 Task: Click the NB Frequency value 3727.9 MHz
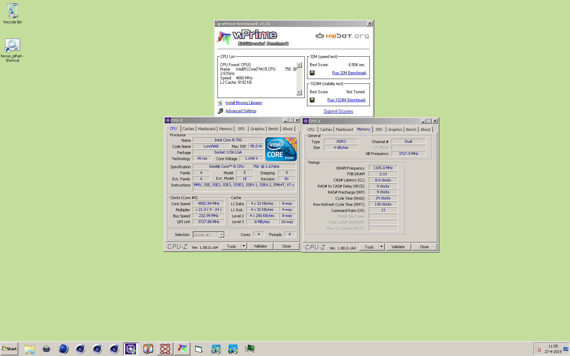click(x=408, y=154)
